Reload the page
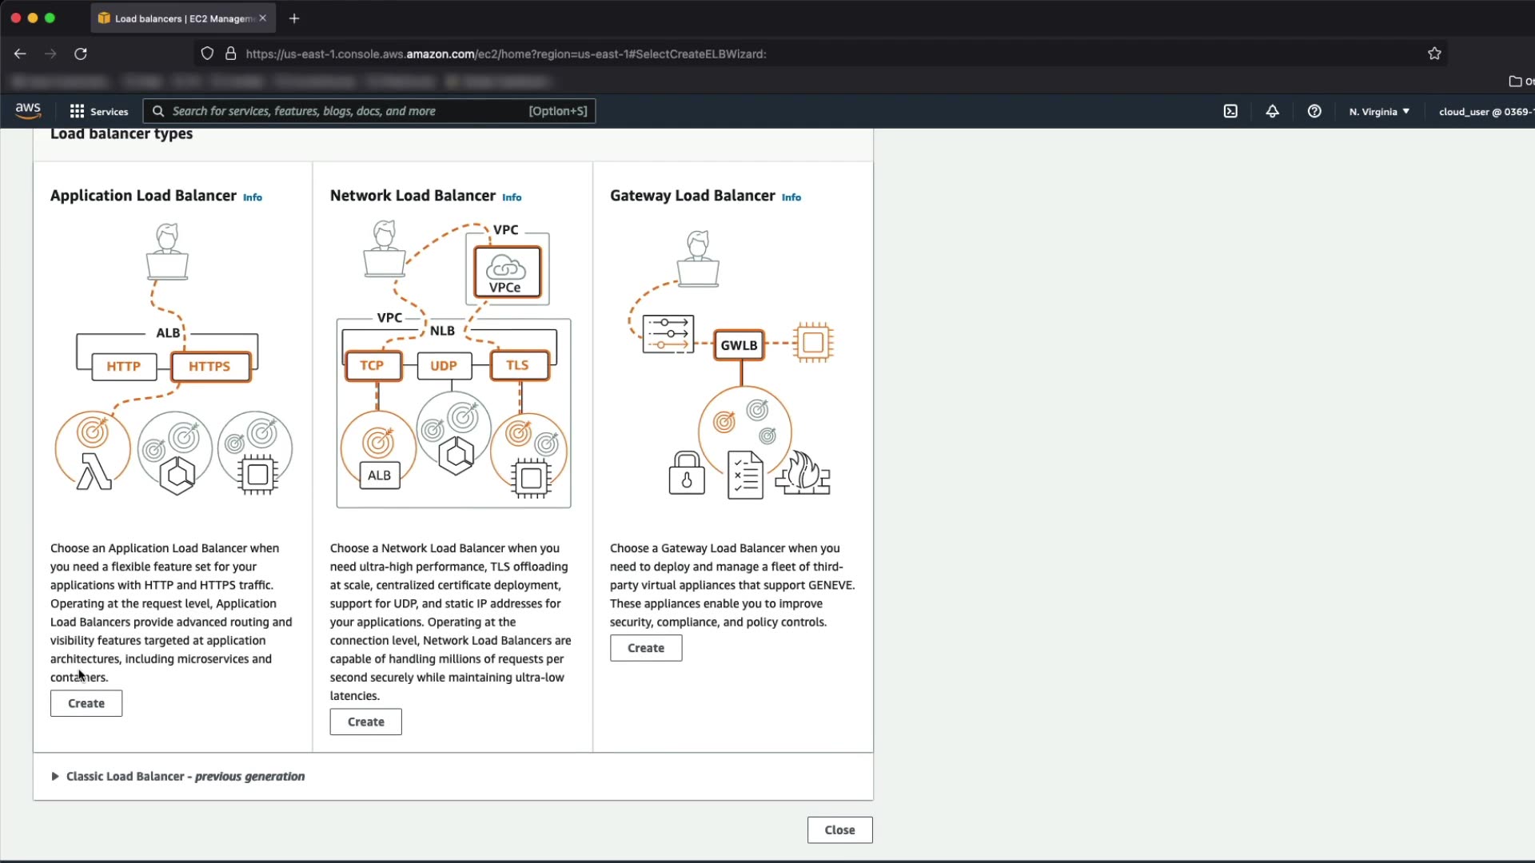Viewport: 1535px width, 863px height. click(81, 54)
